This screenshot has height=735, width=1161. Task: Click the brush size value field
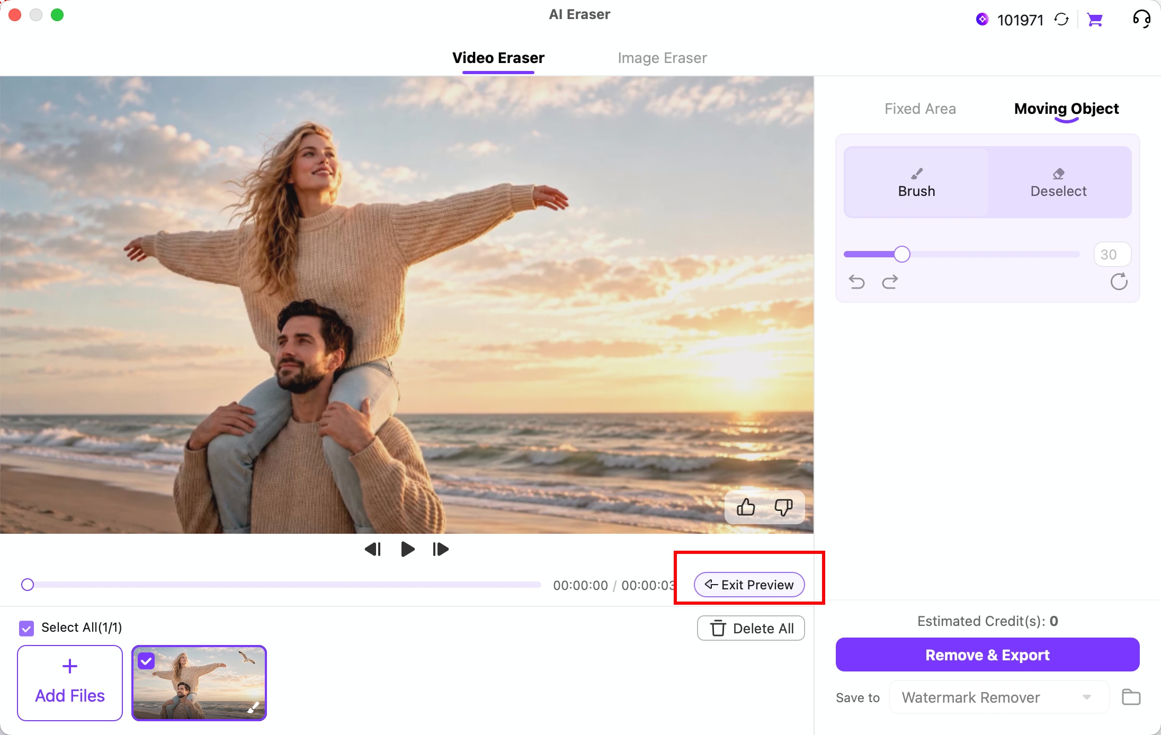(x=1112, y=254)
